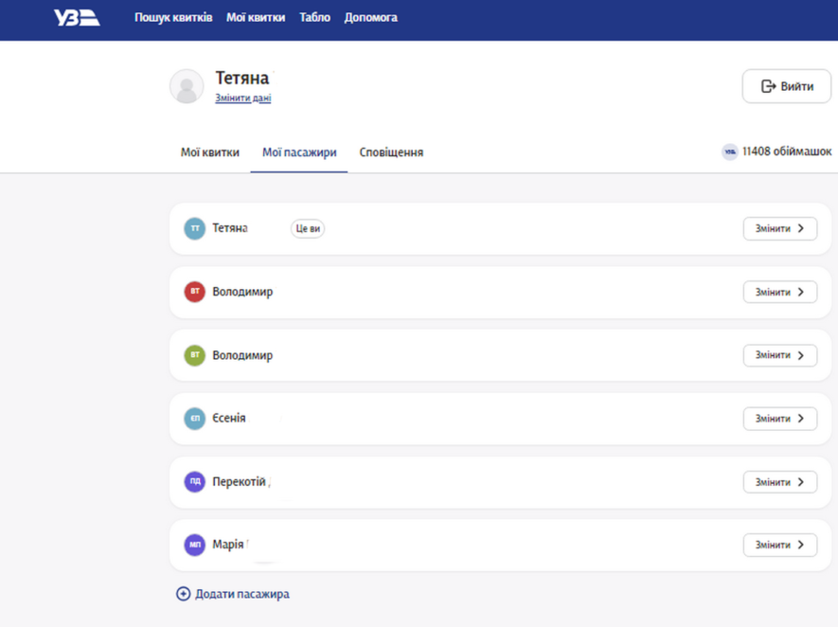The height and width of the screenshot is (627, 838).
Task: Click the Змінити дані link
Action: [x=243, y=99]
